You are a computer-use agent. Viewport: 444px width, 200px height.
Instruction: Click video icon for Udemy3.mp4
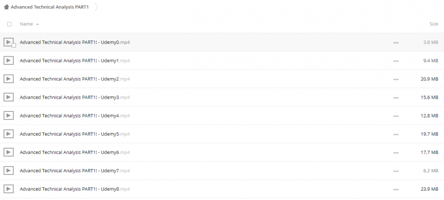pos(8,97)
